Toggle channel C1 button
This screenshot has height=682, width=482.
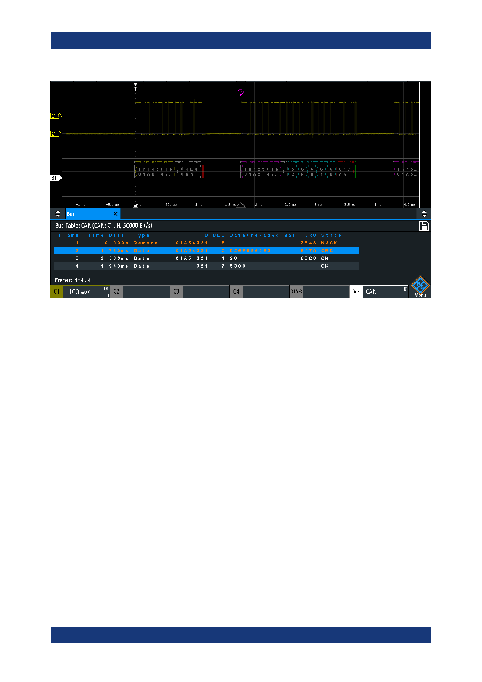(x=57, y=291)
